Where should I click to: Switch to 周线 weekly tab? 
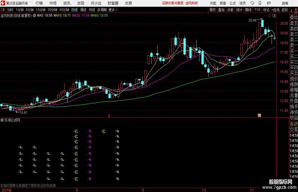click(83, 10)
